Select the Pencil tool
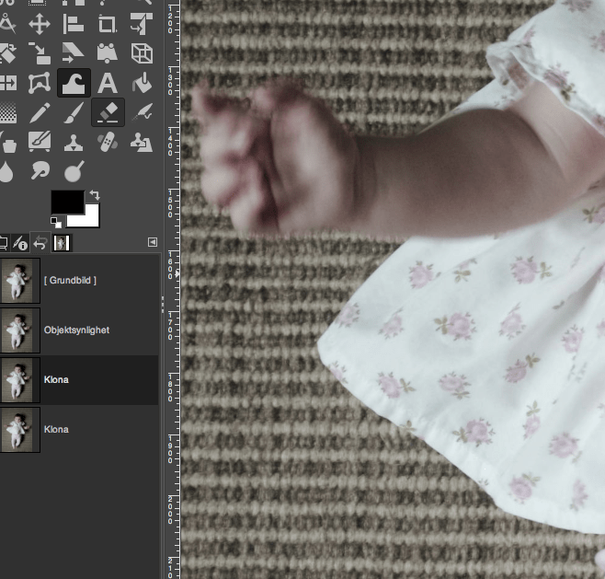Viewport: 605px width, 579px height. coord(39,113)
